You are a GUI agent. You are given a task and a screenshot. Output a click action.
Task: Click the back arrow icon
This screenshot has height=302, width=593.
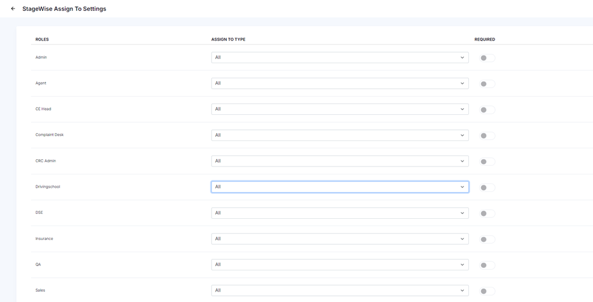point(13,9)
